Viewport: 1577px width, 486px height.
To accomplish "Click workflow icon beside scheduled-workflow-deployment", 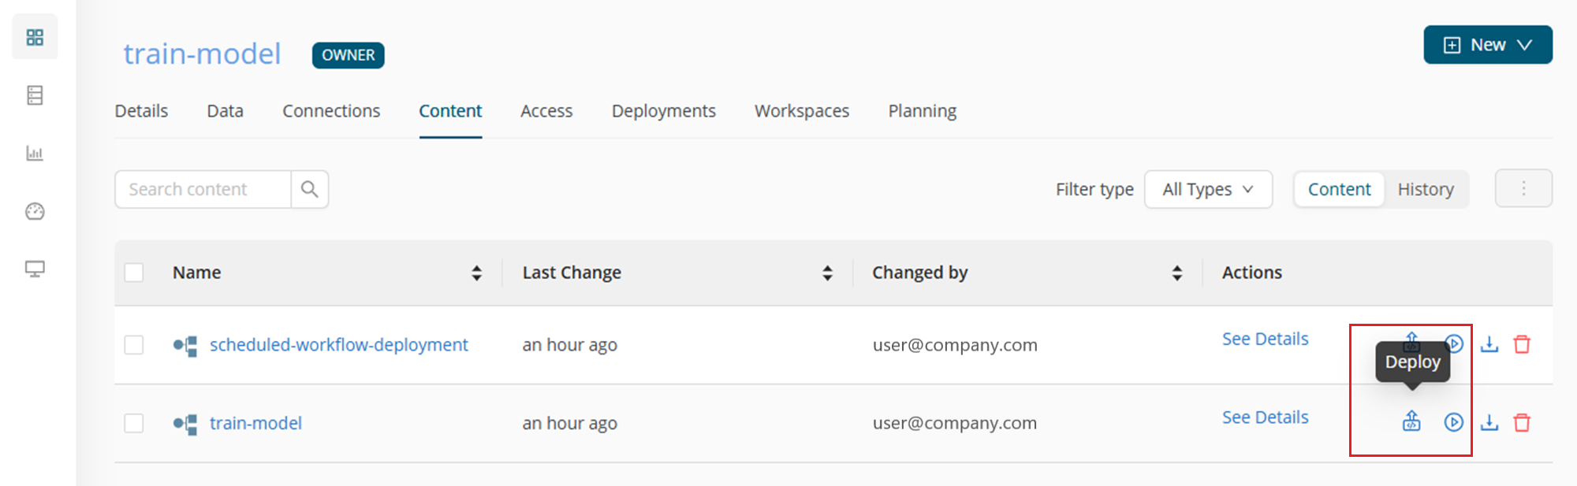I will pos(185,346).
